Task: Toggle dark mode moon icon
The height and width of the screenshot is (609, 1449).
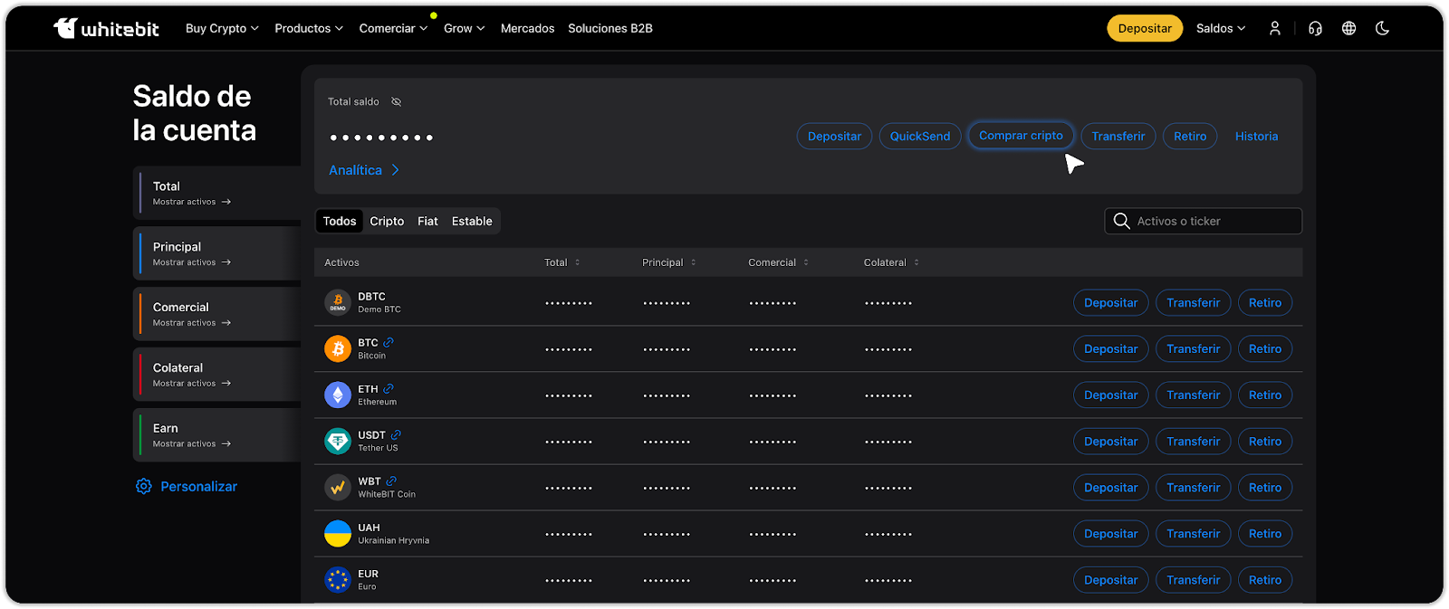Action: coord(1382,28)
